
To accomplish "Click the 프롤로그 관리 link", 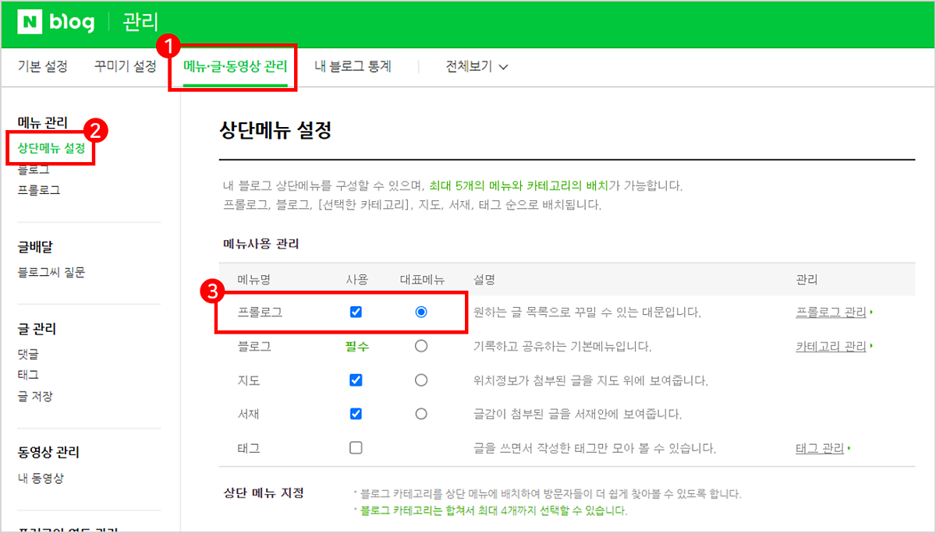I will 831,312.
